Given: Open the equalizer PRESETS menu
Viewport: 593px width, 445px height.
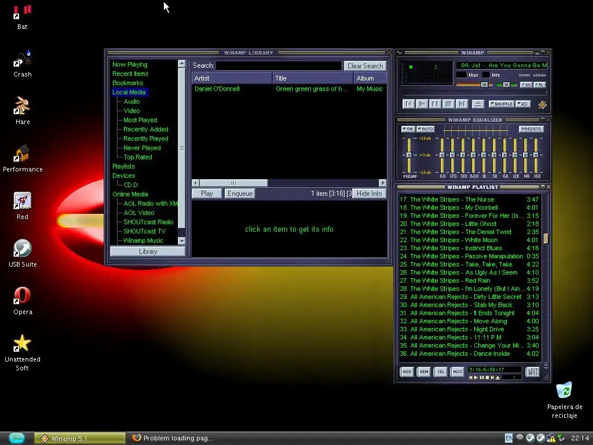Looking at the screenshot, I should point(531,129).
